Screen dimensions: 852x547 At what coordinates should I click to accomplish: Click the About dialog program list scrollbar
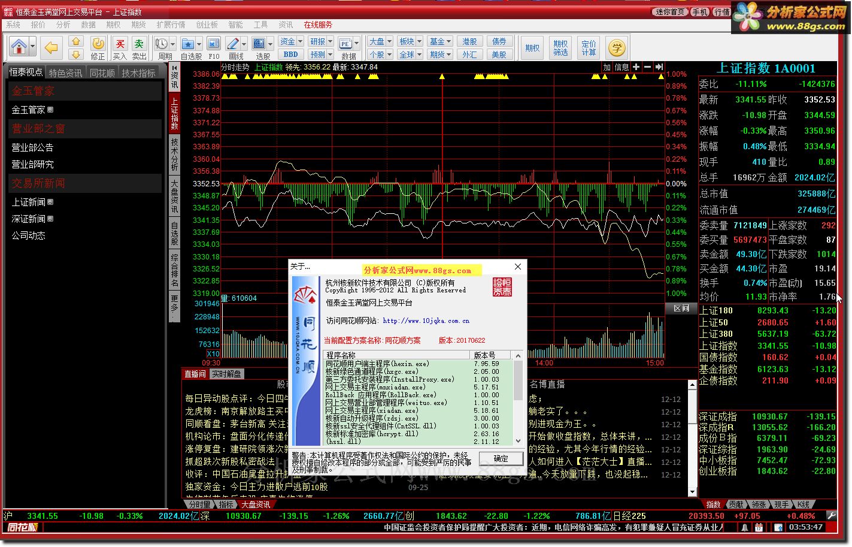coord(519,398)
